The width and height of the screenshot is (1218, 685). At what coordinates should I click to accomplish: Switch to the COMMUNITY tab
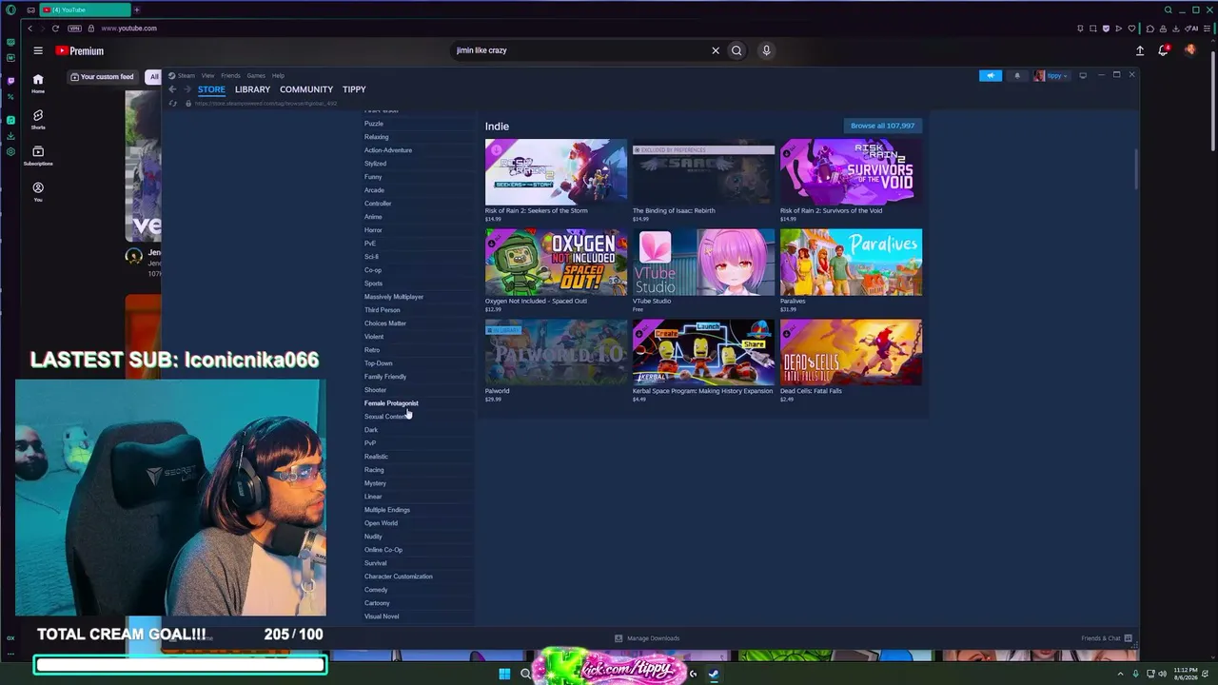(306, 89)
